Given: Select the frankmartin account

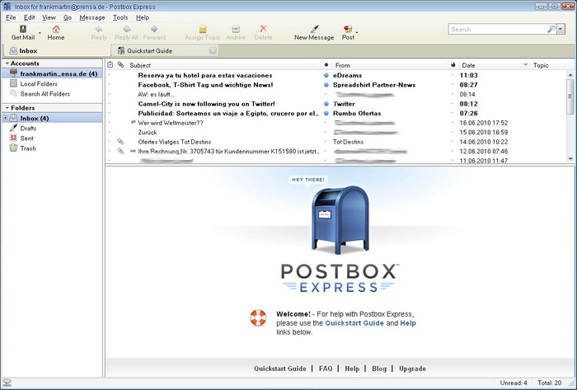Looking at the screenshot, I should click(x=52, y=73).
